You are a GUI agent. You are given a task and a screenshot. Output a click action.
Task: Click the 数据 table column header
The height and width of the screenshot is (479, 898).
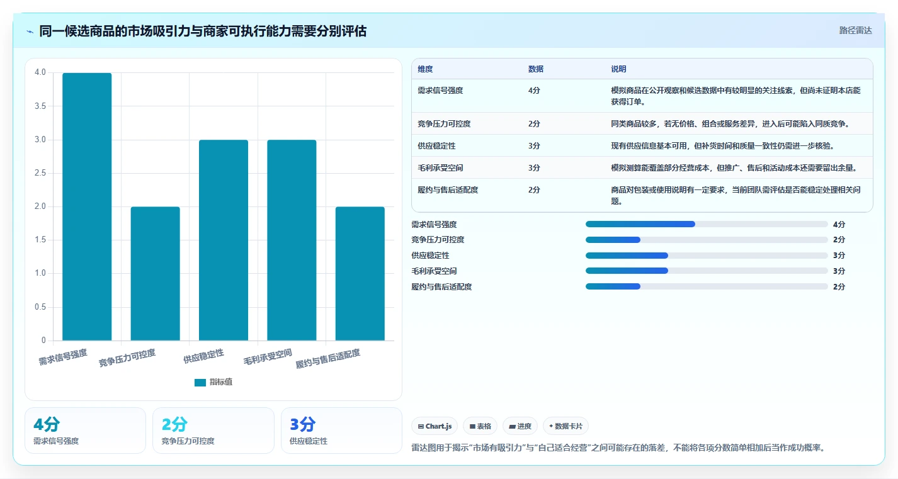[x=536, y=69]
